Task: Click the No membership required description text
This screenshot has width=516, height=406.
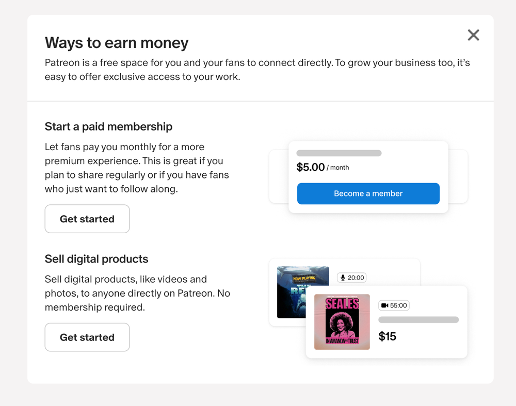Action: [137, 293]
